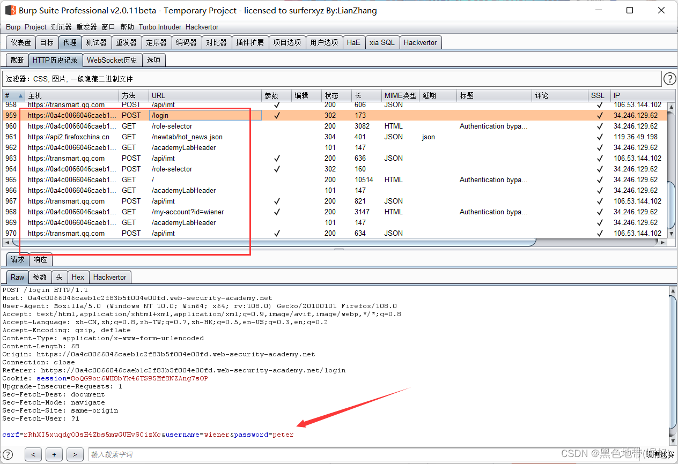Open the Hackvertor menu in menu bar

point(202,27)
